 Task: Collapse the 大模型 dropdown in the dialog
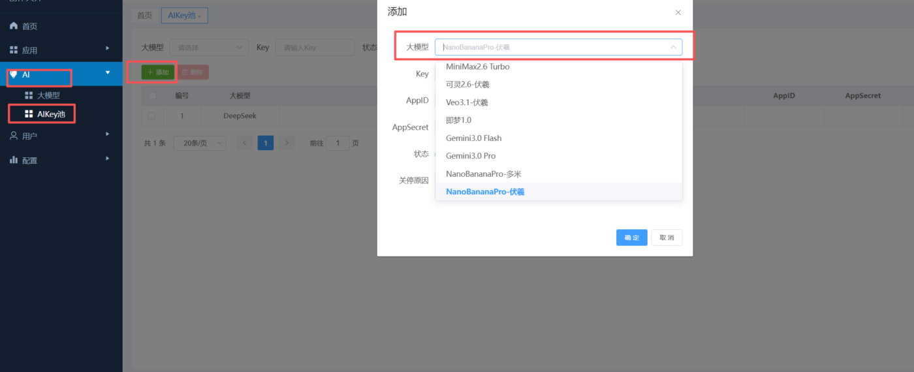[672, 47]
